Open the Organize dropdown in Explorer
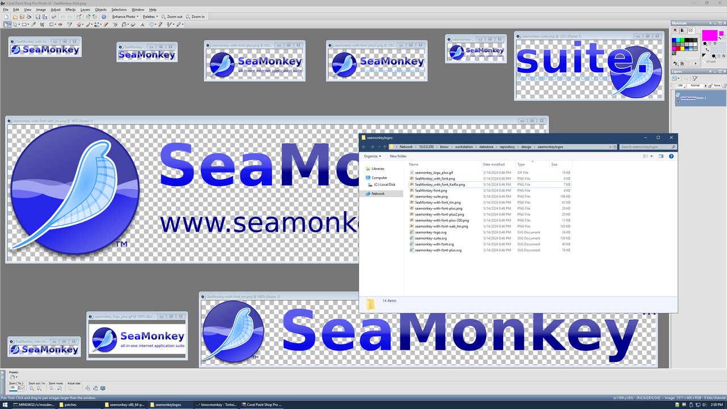727x409 pixels. click(373, 156)
